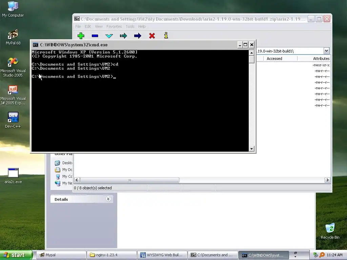
Task: Click the 7-Zip address path field
Action: pyautogui.click(x=290, y=51)
